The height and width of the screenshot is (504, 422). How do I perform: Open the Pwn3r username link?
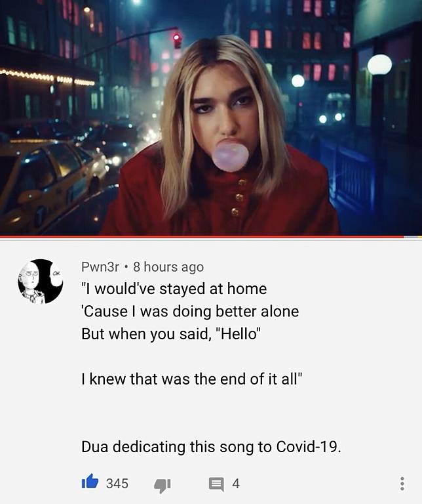click(x=100, y=267)
